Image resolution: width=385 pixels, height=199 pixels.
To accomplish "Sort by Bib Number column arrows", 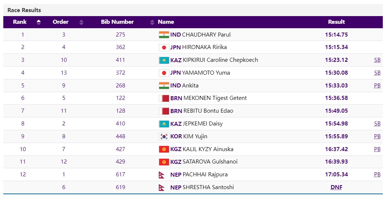I will coord(152,22).
